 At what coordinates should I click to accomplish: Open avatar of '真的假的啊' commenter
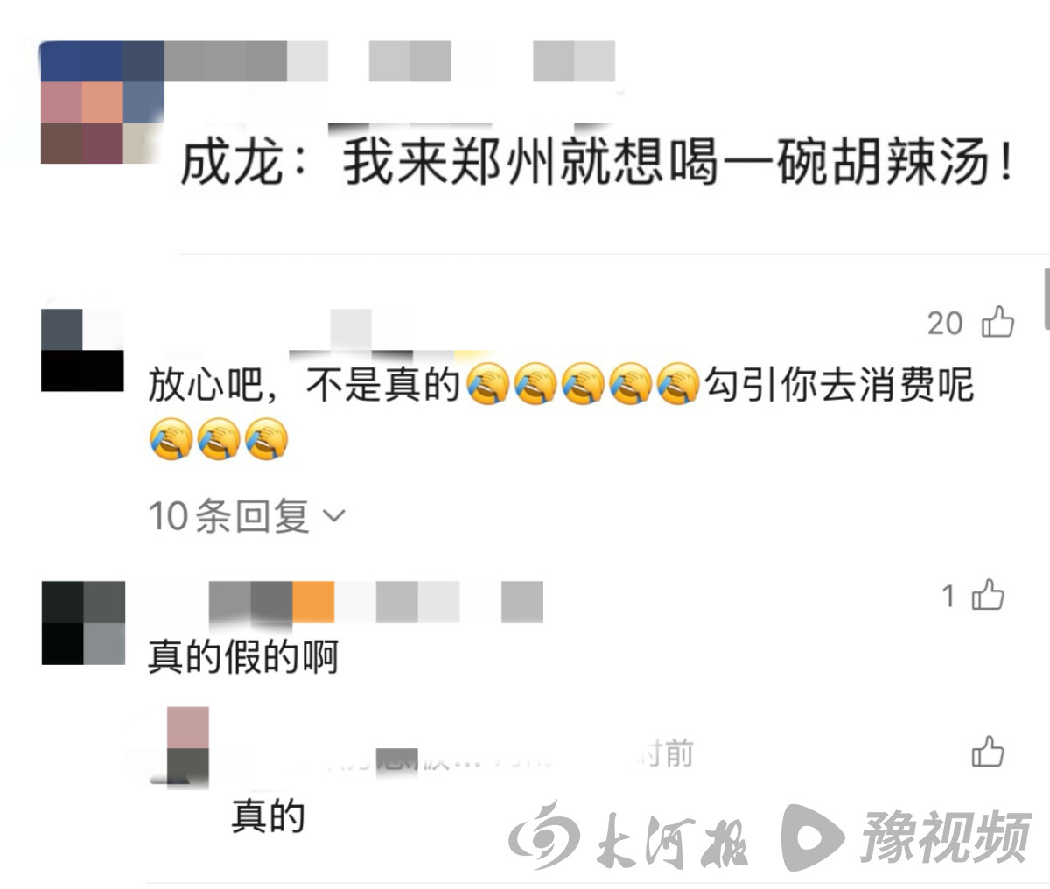(x=83, y=622)
